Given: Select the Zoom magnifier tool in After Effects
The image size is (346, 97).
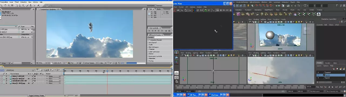Looking at the screenshot, I should [1, 5].
